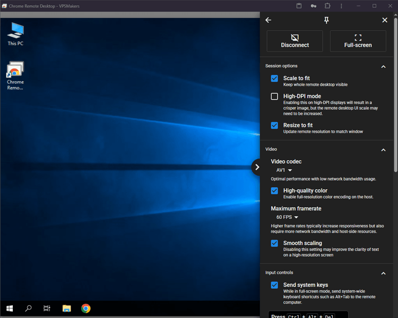
Task: Close the session options panel
Action: [x=385, y=20]
